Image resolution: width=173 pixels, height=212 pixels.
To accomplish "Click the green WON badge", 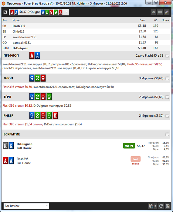I will coord(129,146).
